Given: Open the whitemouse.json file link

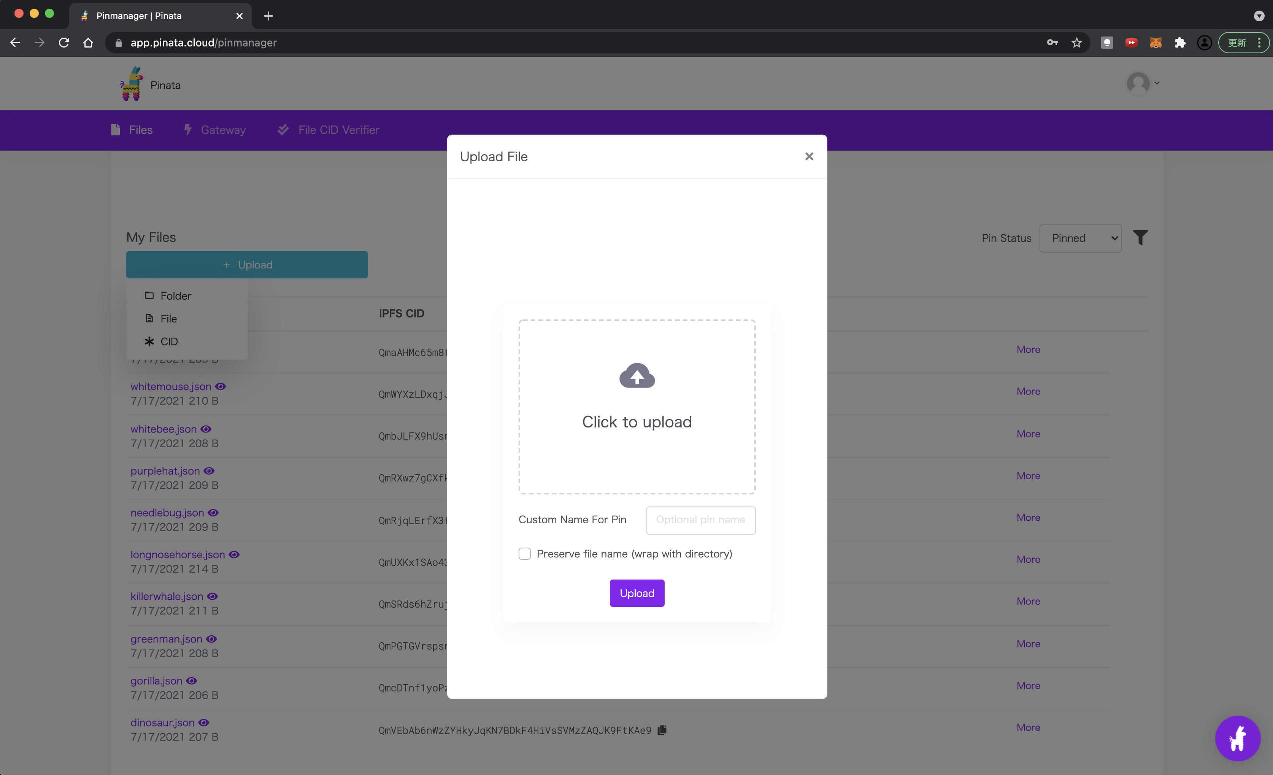Looking at the screenshot, I should coord(170,386).
